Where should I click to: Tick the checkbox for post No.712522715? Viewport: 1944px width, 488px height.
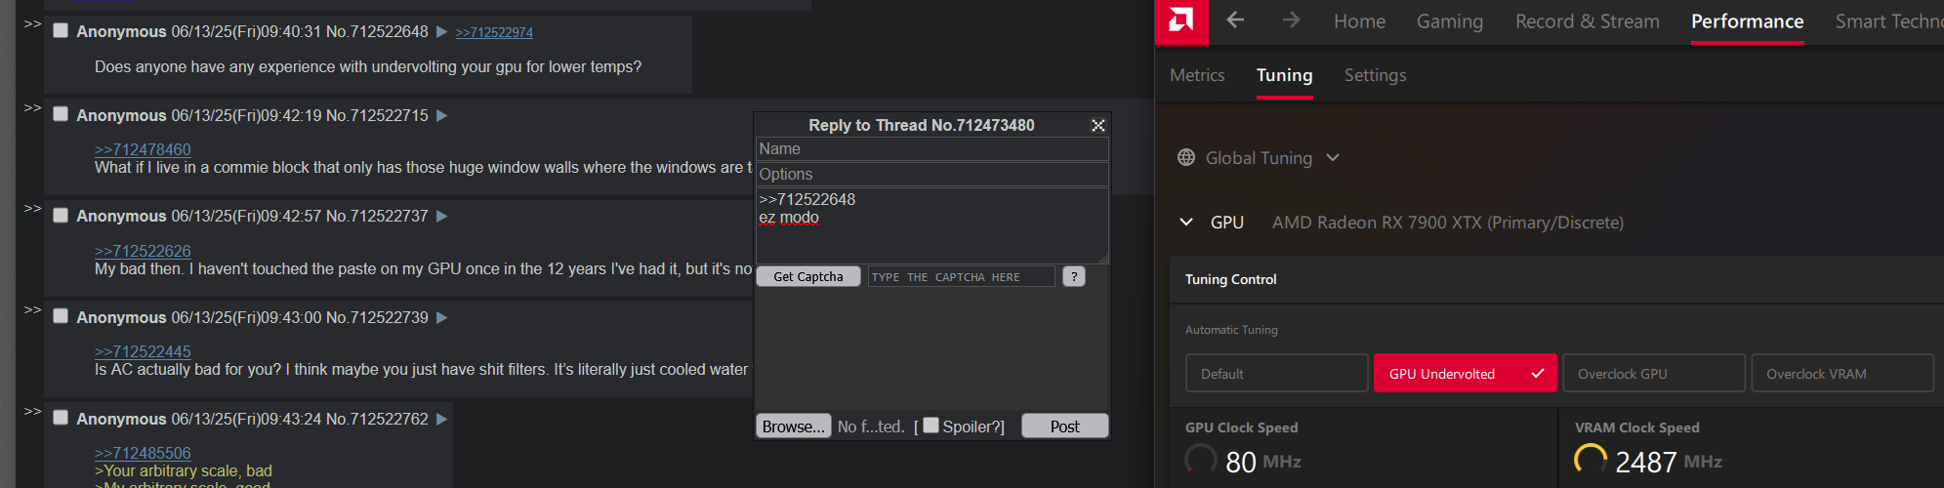pos(61,114)
